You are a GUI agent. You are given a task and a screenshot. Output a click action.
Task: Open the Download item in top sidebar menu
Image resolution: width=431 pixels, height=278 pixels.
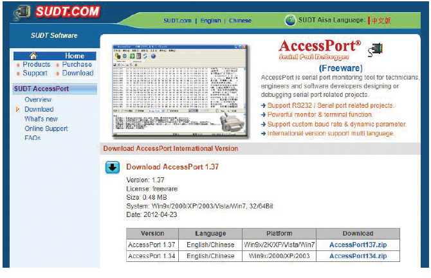[x=78, y=73]
